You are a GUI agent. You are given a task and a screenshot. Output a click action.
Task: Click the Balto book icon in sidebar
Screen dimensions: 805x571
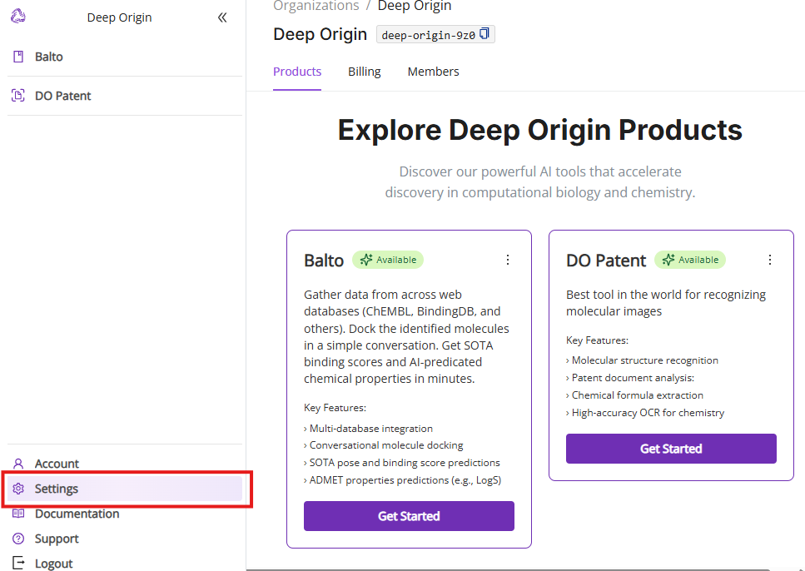pos(18,57)
